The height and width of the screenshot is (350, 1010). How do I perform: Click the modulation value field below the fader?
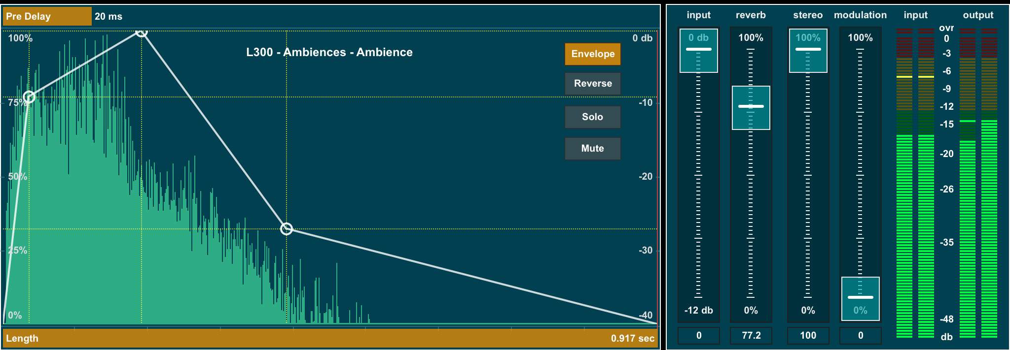[x=860, y=336]
